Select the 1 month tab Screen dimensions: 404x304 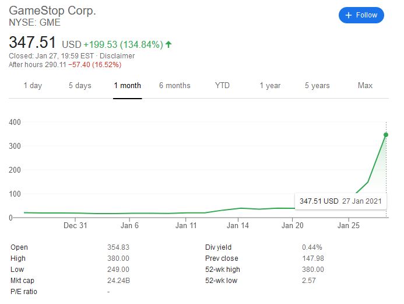click(128, 86)
